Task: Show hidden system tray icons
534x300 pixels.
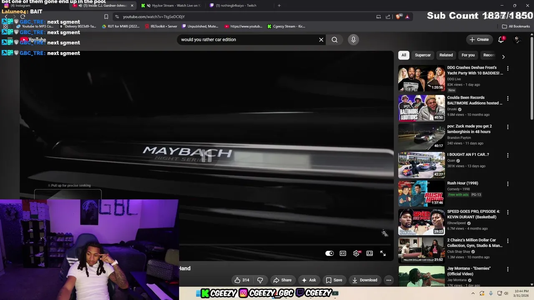Action: click(474, 293)
